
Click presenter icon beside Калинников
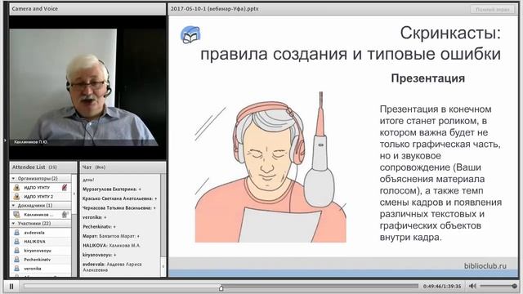point(16,214)
